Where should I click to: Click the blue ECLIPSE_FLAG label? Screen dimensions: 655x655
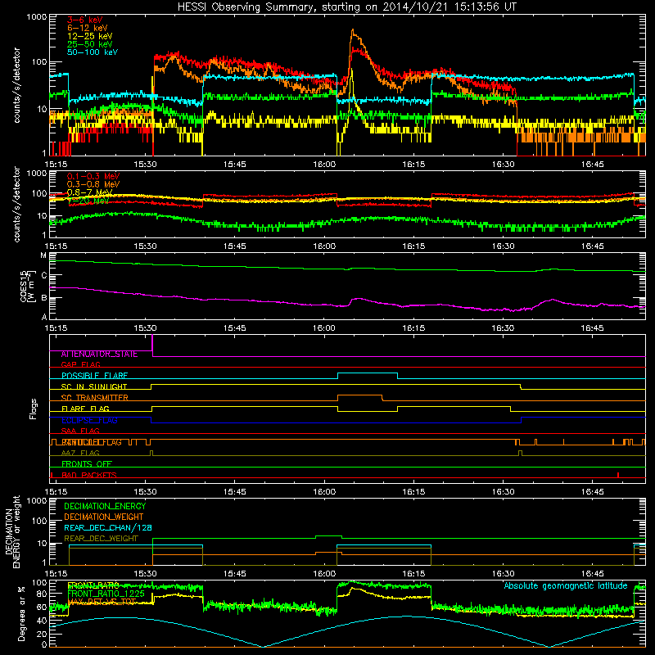coord(89,420)
